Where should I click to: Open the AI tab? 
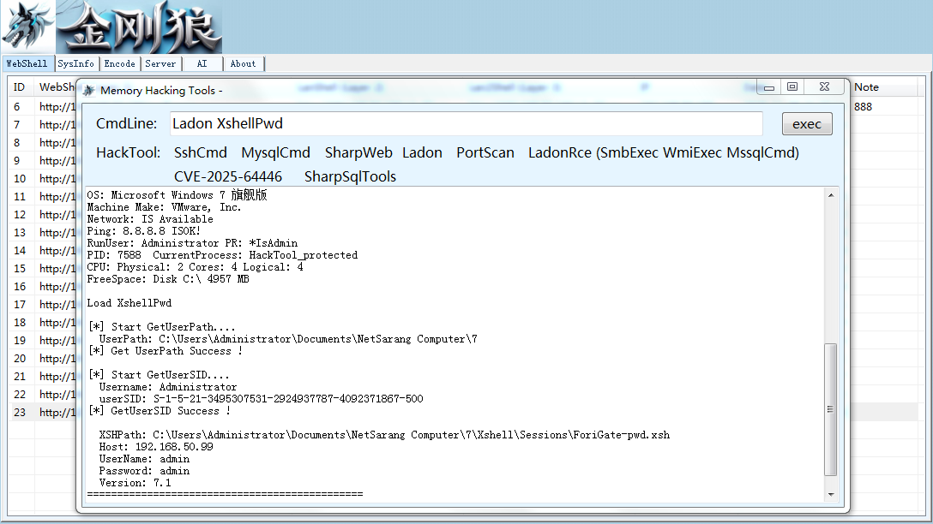(x=202, y=63)
